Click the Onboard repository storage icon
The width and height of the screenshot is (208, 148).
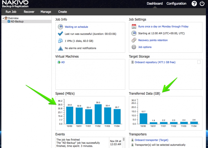133,62
